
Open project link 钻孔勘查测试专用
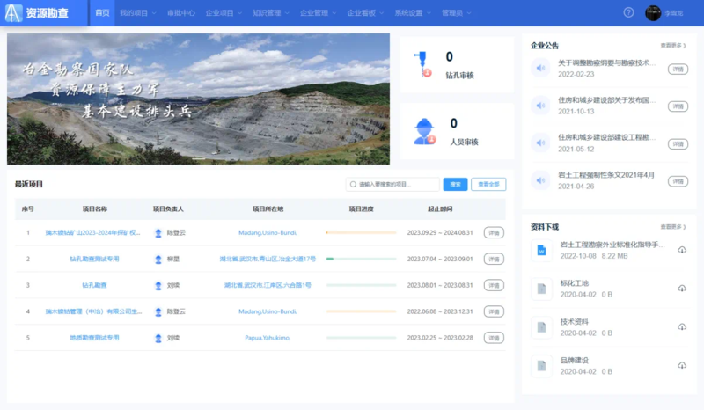coord(94,260)
